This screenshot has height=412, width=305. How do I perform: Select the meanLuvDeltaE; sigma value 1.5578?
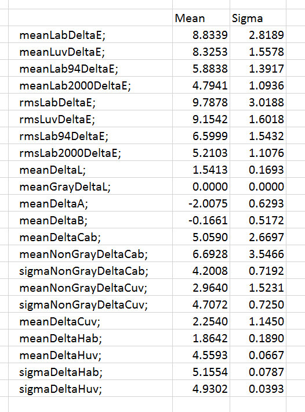click(x=258, y=51)
